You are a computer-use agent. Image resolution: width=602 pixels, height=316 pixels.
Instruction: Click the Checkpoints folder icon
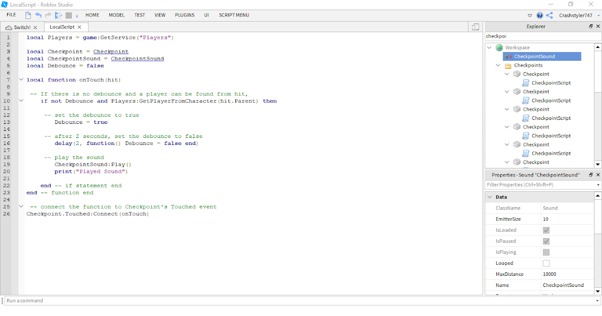point(508,65)
